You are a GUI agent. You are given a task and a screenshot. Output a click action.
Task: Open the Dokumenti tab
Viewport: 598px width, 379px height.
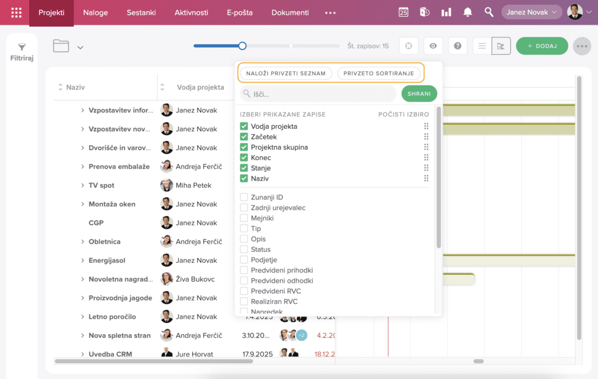coord(290,12)
